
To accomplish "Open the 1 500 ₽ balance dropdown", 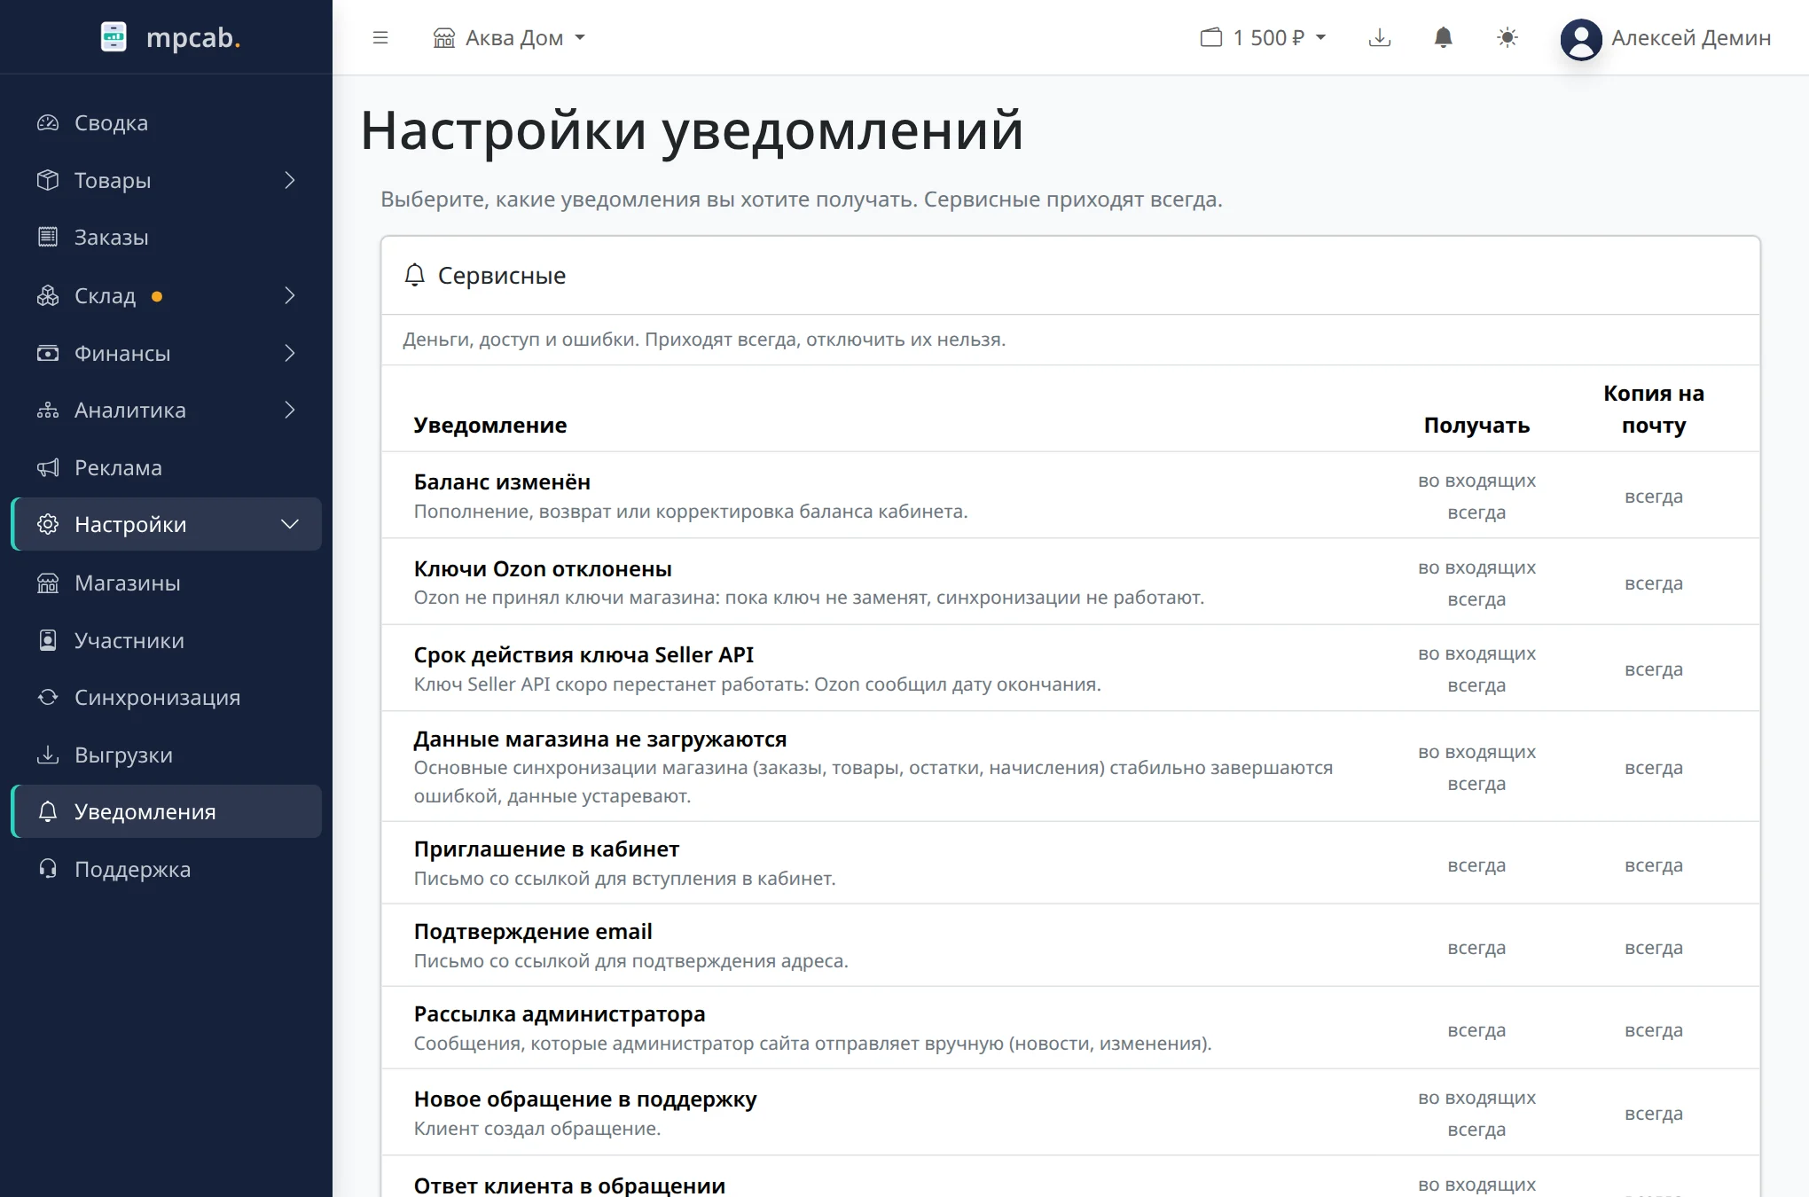I will (x=1264, y=38).
